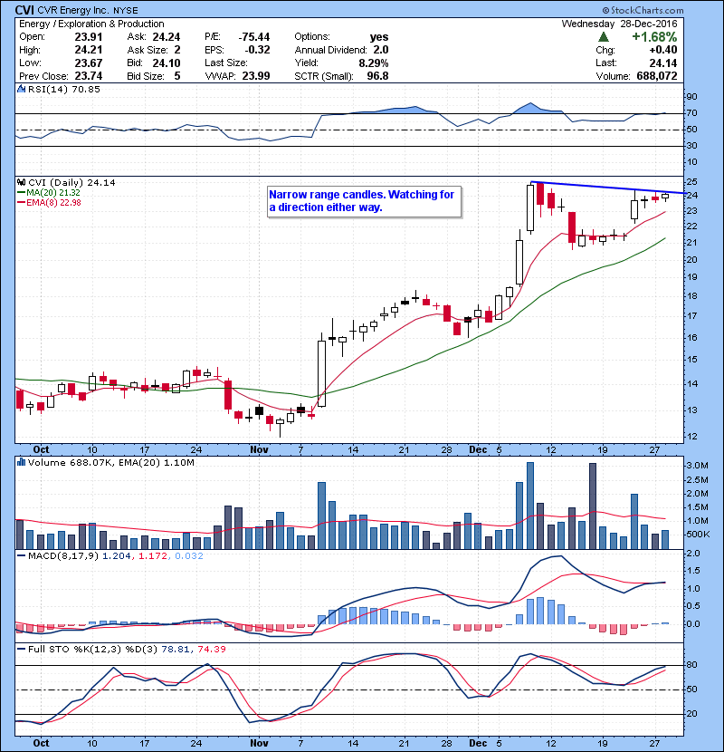This screenshot has width=724, height=752.
Task: Click the Volume 688.07K, EMA(20) 1.10M label
Action: [110, 462]
